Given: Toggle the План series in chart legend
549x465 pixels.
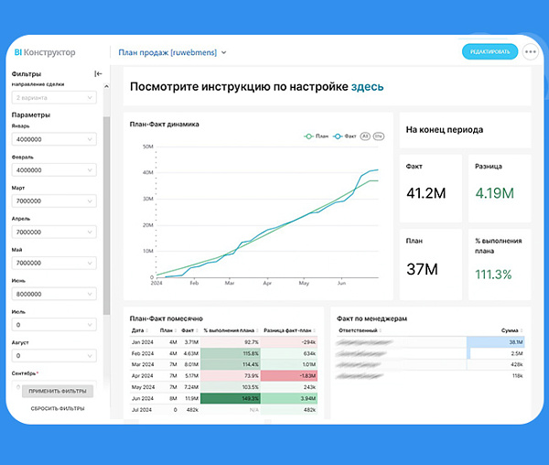Looking at the screenshot, I should coord(317,136).
